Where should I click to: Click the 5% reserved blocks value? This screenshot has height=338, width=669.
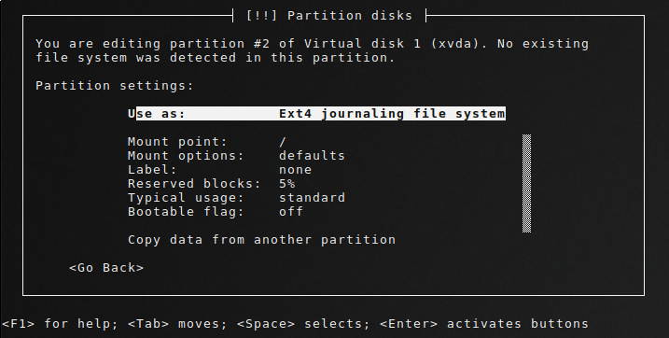pyautogui.click(x=286, y=184)
